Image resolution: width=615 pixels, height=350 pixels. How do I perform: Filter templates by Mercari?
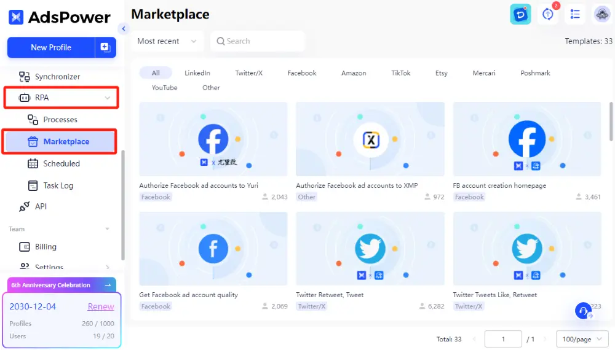[x=483, y=73]
